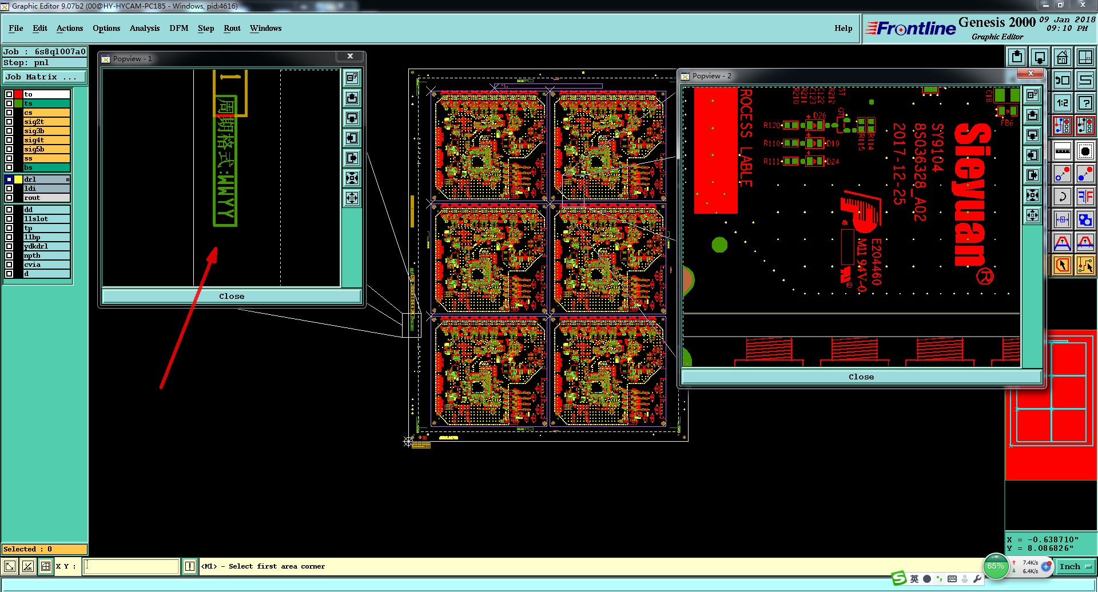Open the DFM menu
1098x592 pixels.
coord(179,28)
